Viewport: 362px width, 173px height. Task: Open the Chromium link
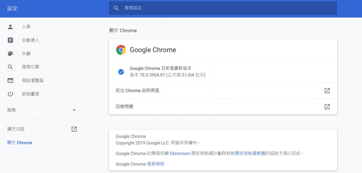coord(180,153)
